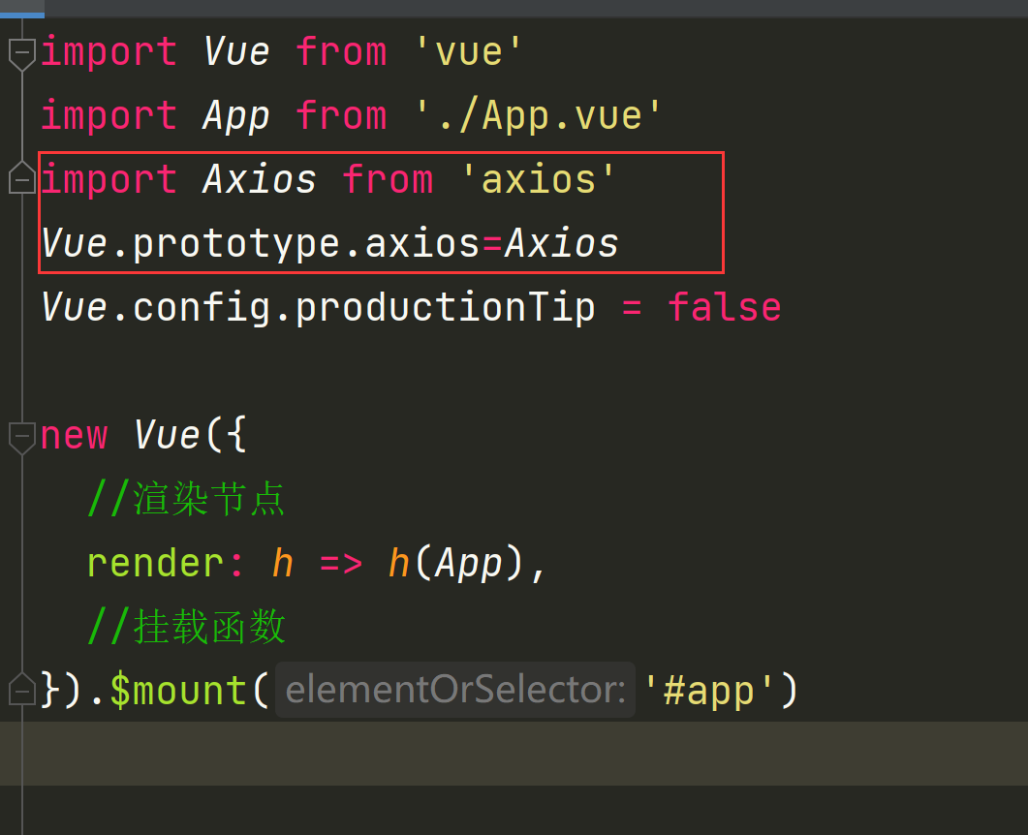Screen dimensions: 1028x835
Task: Click the productionTip property
Action: click(445, 308)
